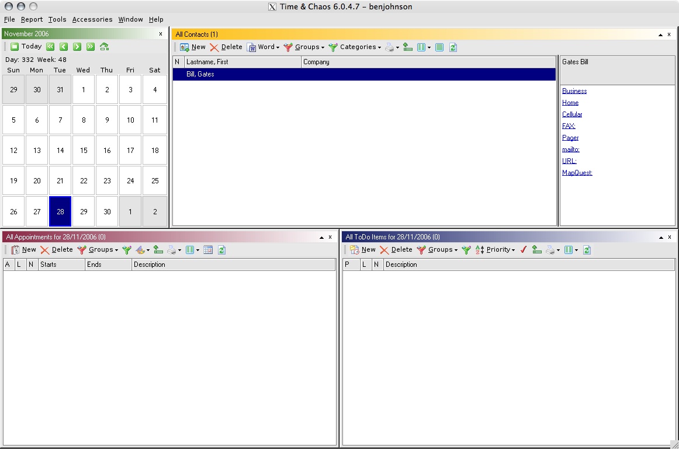Collapse the All Appointments panel
This screenshot has width=679, height=449.
click(x=321, y=237)
